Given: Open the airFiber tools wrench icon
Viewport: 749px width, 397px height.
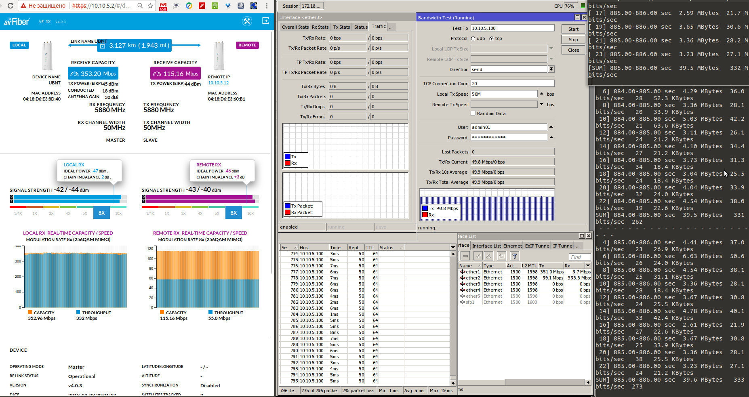Looking at the screenshot, I should click(x=247, y=21).
